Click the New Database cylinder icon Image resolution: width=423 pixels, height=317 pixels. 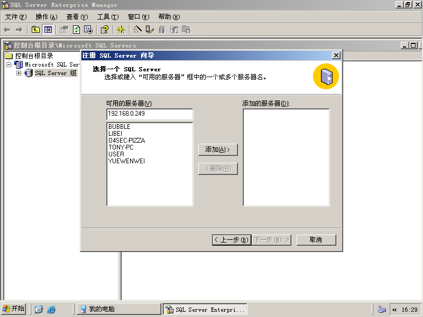[x=162, y=30]
